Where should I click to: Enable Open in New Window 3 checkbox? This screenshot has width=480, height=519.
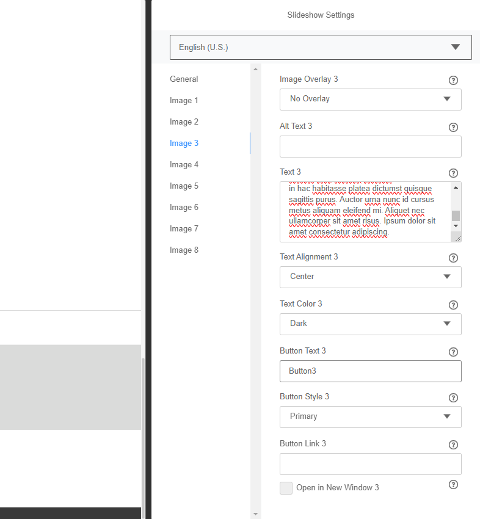[286, 488]
